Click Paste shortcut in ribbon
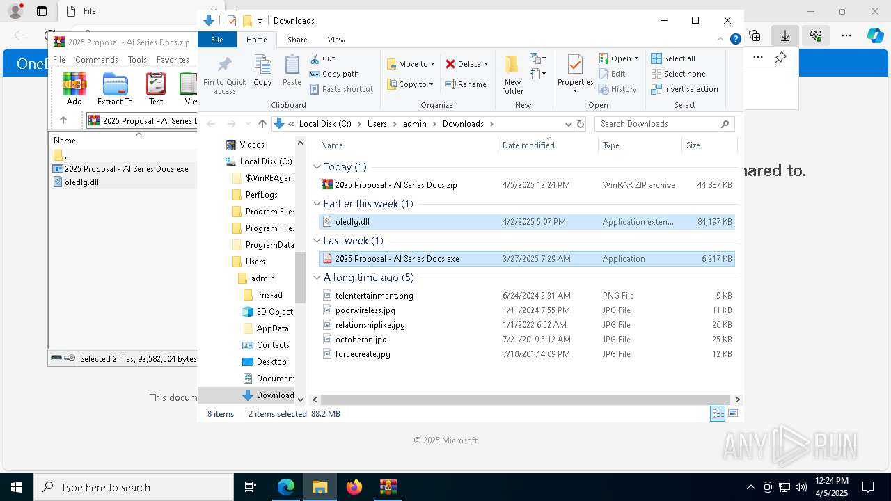This screenshot has height=501, width=891. (x=342, y=89)
